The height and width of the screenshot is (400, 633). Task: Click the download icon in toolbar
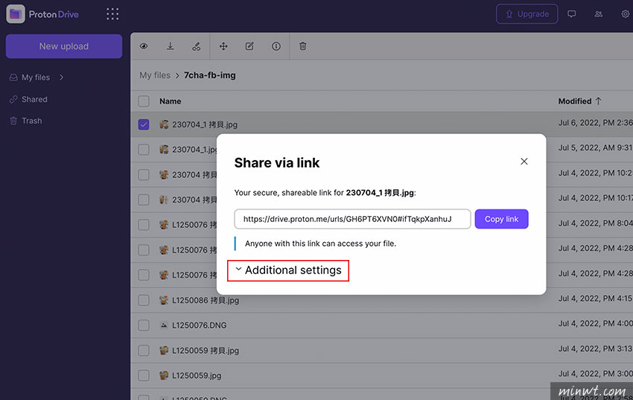point(170,46)
